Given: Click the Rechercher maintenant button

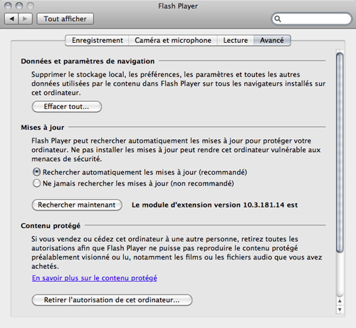Looking at the screenshot, I should click(x=77, y=205).
